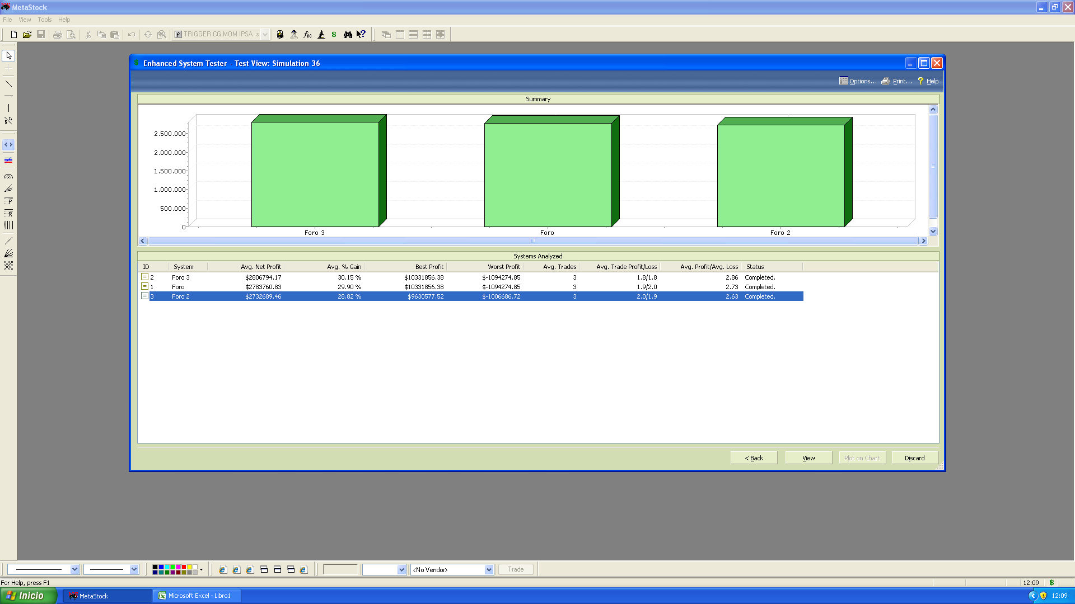
Task: Click the Open folder toolbar icon
Action: [27, 35]
